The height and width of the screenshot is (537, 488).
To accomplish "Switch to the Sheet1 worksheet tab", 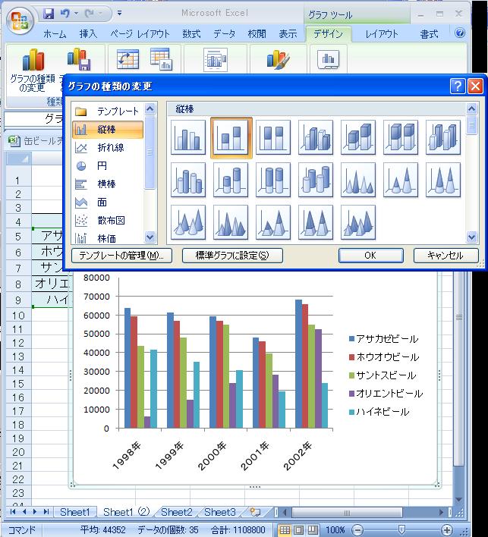I will (x=74, y=512).
